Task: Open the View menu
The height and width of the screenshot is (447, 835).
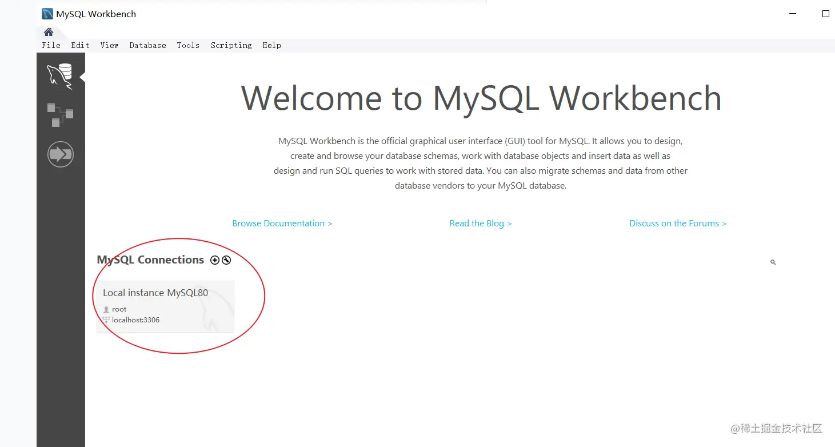Action: (109, 45)
